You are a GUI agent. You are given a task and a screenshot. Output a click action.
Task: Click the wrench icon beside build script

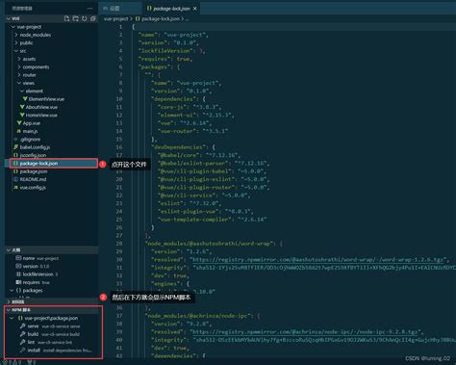click(22, 334)
